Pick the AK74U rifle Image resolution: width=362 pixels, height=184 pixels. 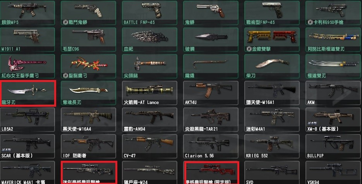point(211,93)
